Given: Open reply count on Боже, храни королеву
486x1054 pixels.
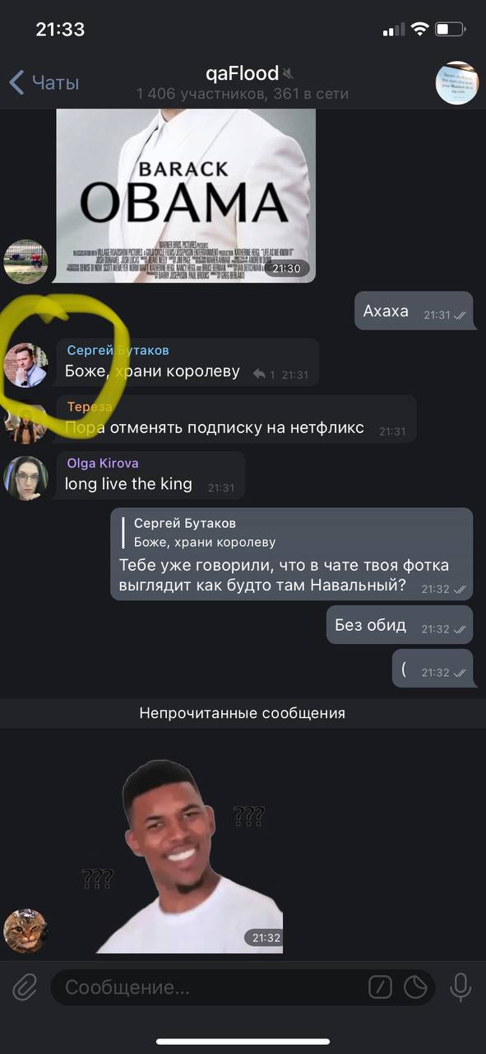Looking at the screenshot, I should pos(264,374).
